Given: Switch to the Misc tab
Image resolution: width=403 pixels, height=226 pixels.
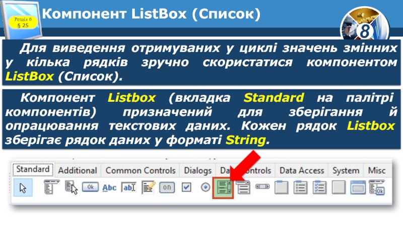Looking at the screenshot, I should click(x=376, y=170).
